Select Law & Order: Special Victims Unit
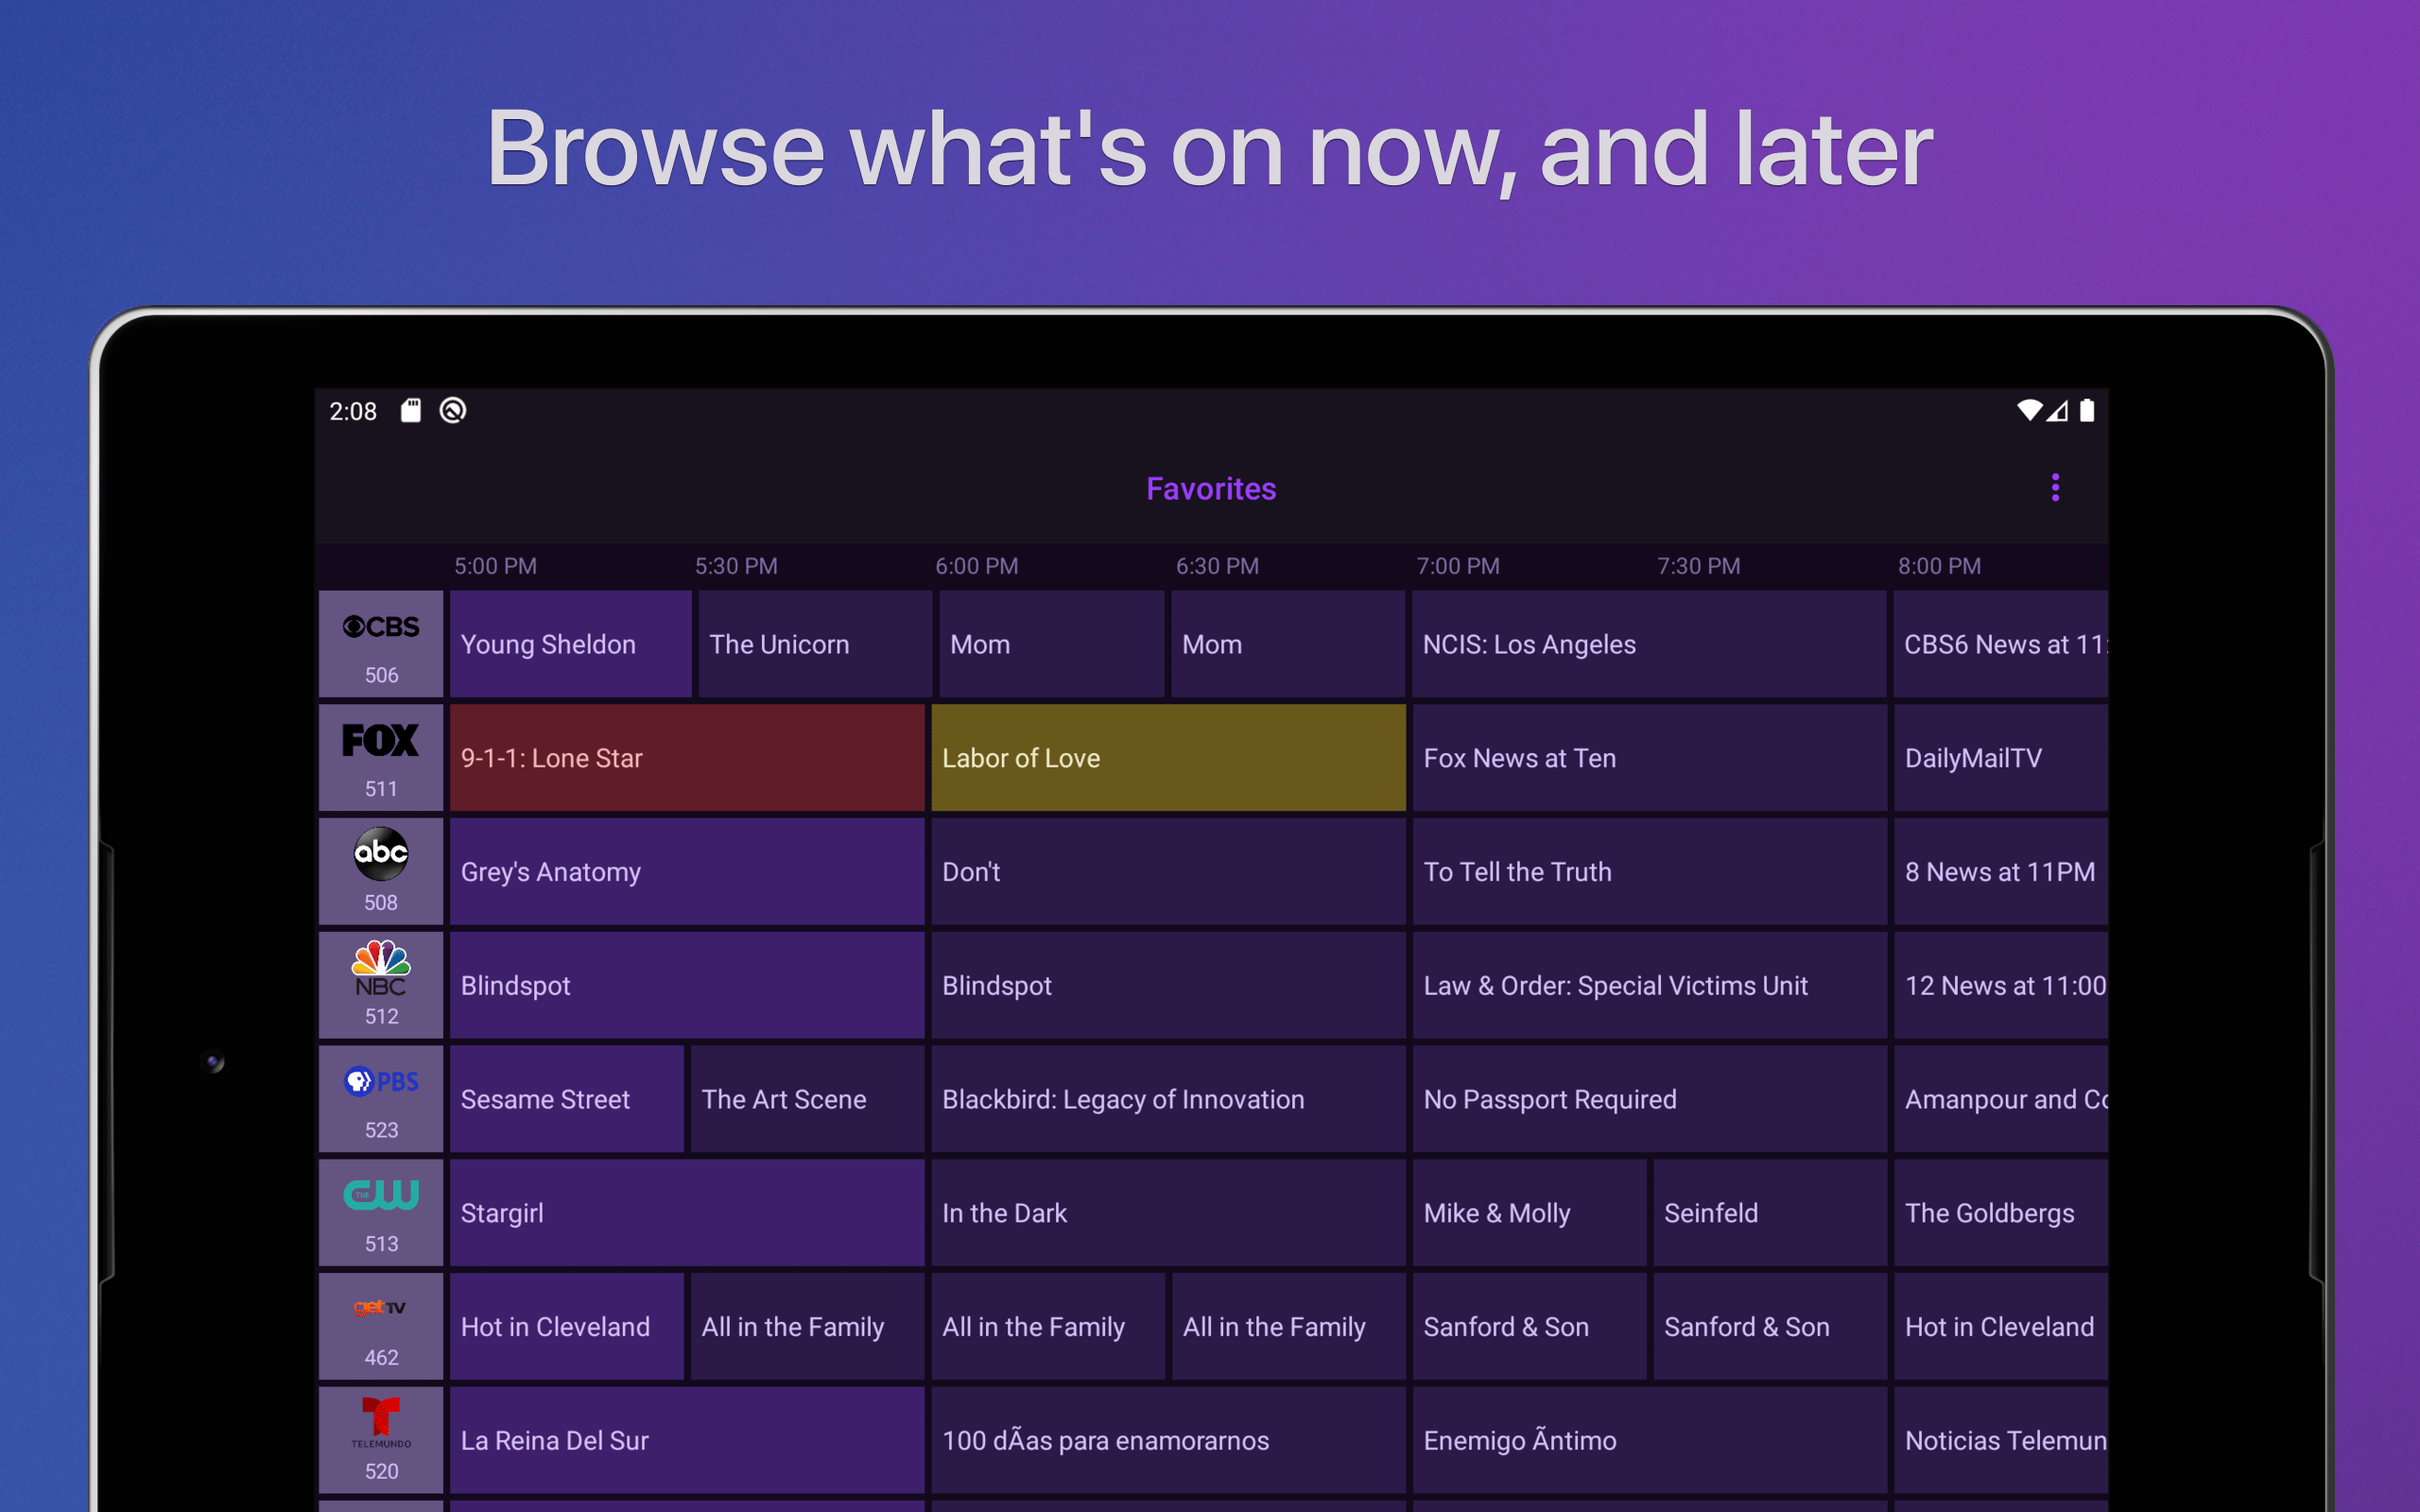 point(1648,985)
